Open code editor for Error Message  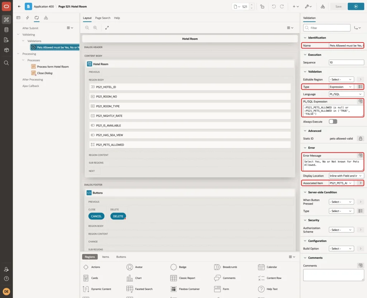(x=361, y=155)
